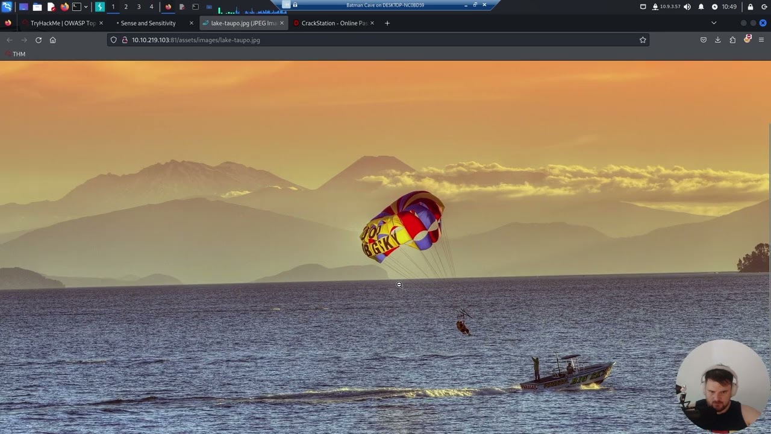The width and height of the screenshot is (771, 434).
Task: Bookmark this page with the star
Action: pos(643,40)
